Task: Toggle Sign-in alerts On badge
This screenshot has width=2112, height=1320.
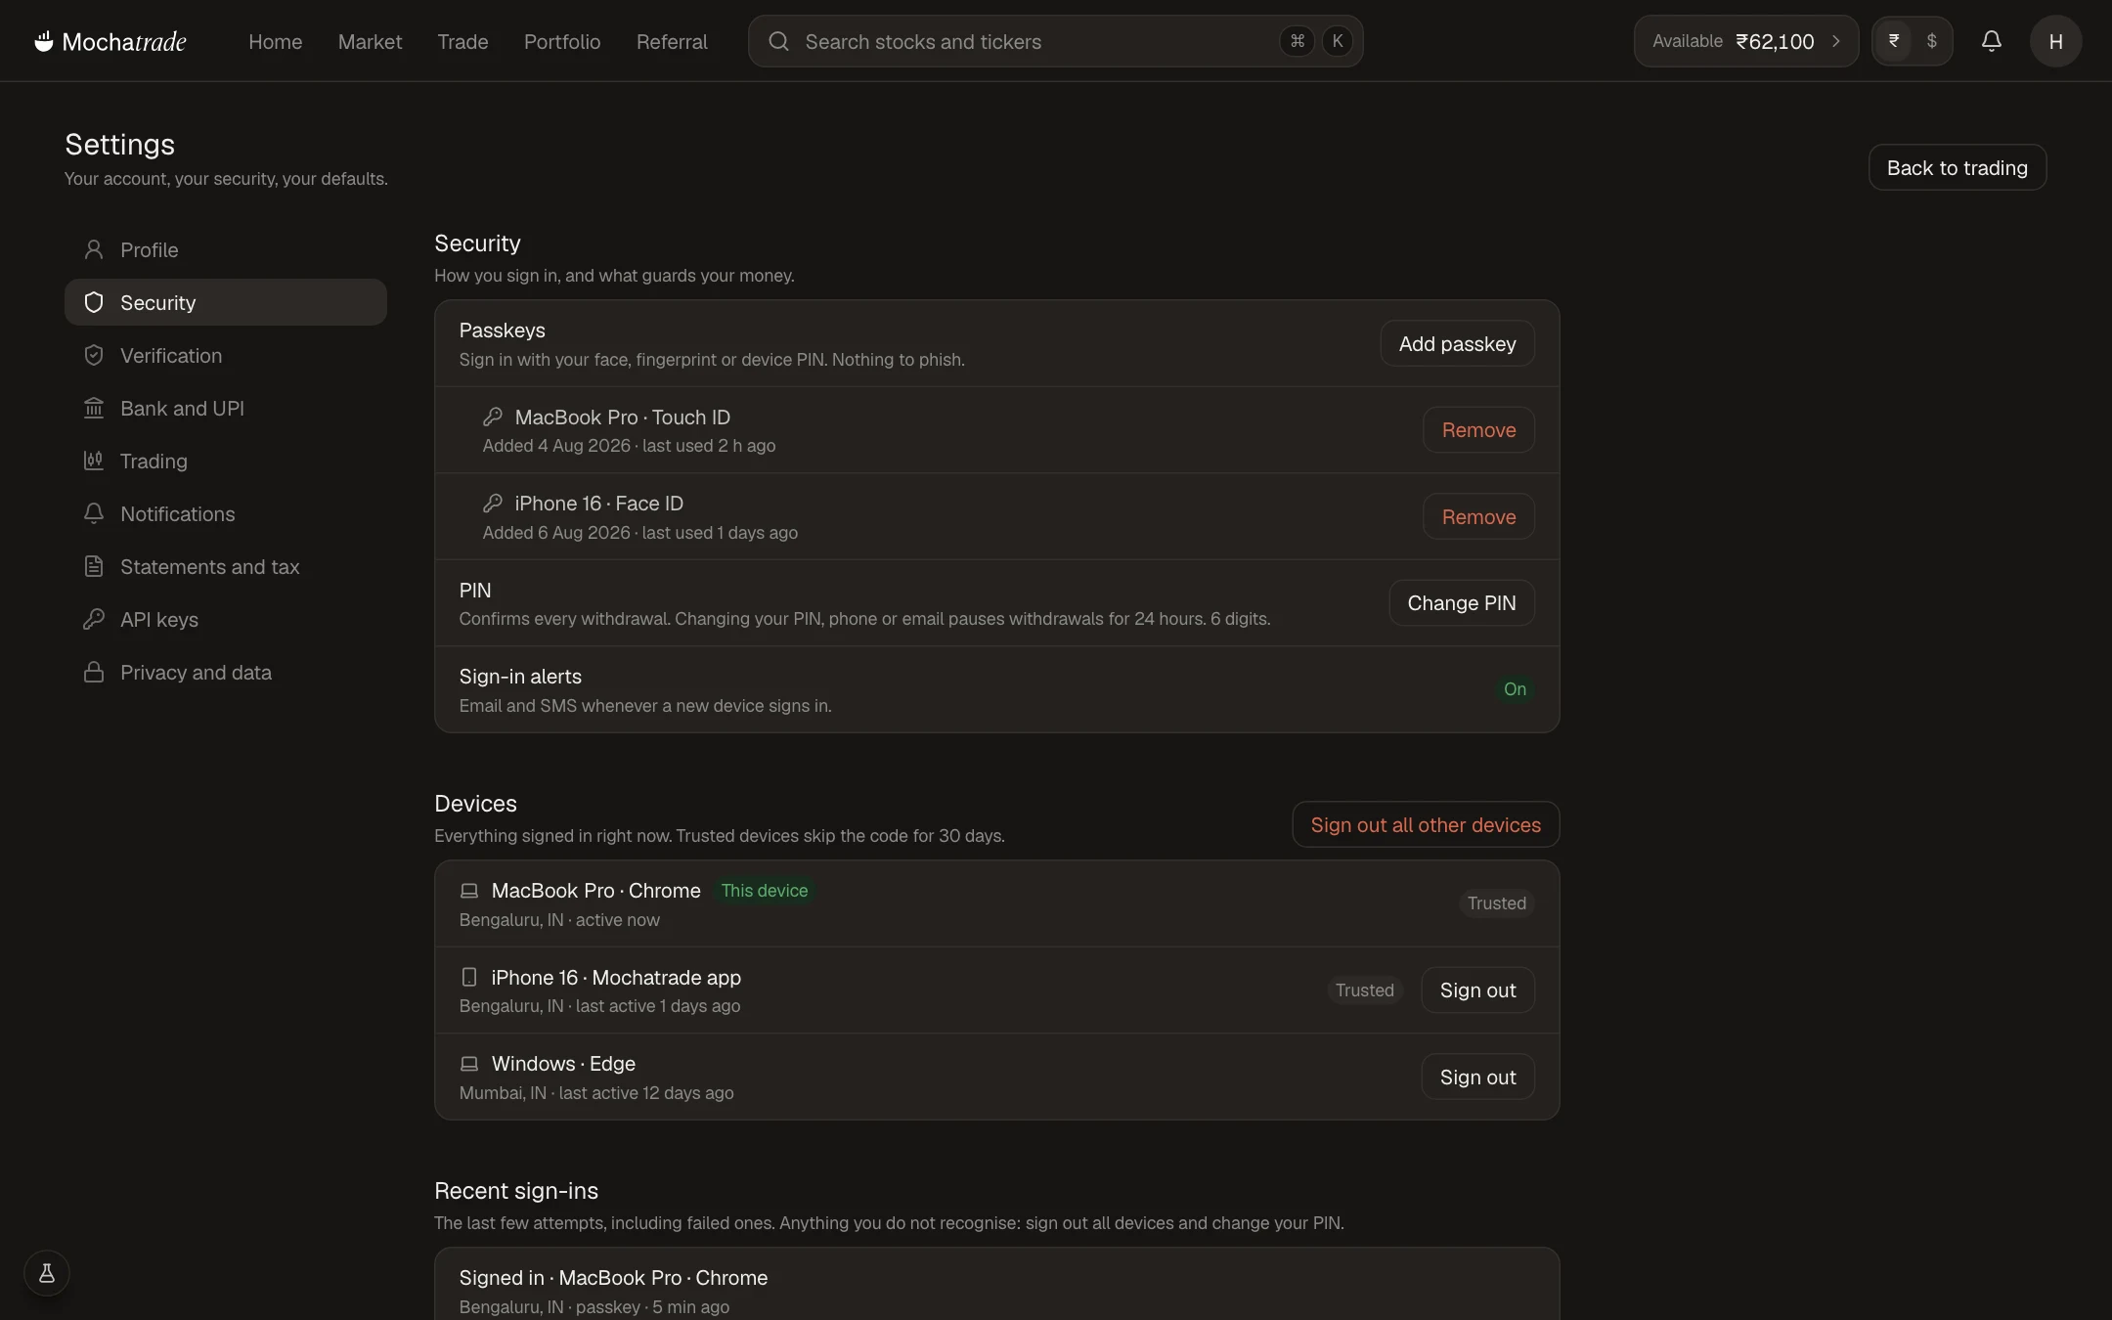Action: pyautogui.click(x=1515, y=689)
